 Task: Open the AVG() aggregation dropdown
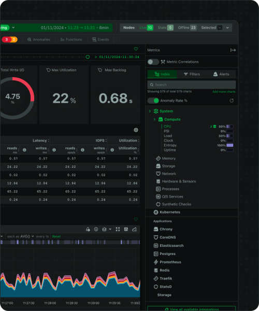pyautogui.click(x=27, y=236)
